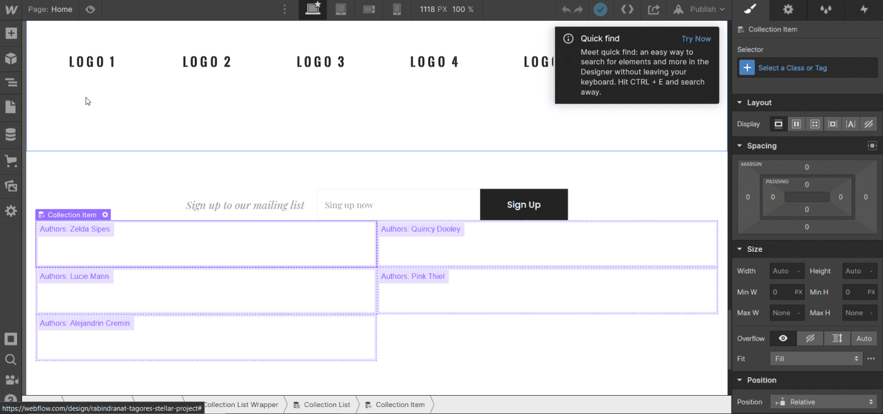
Task: Open the Assets panel
Action: (11, 186)
